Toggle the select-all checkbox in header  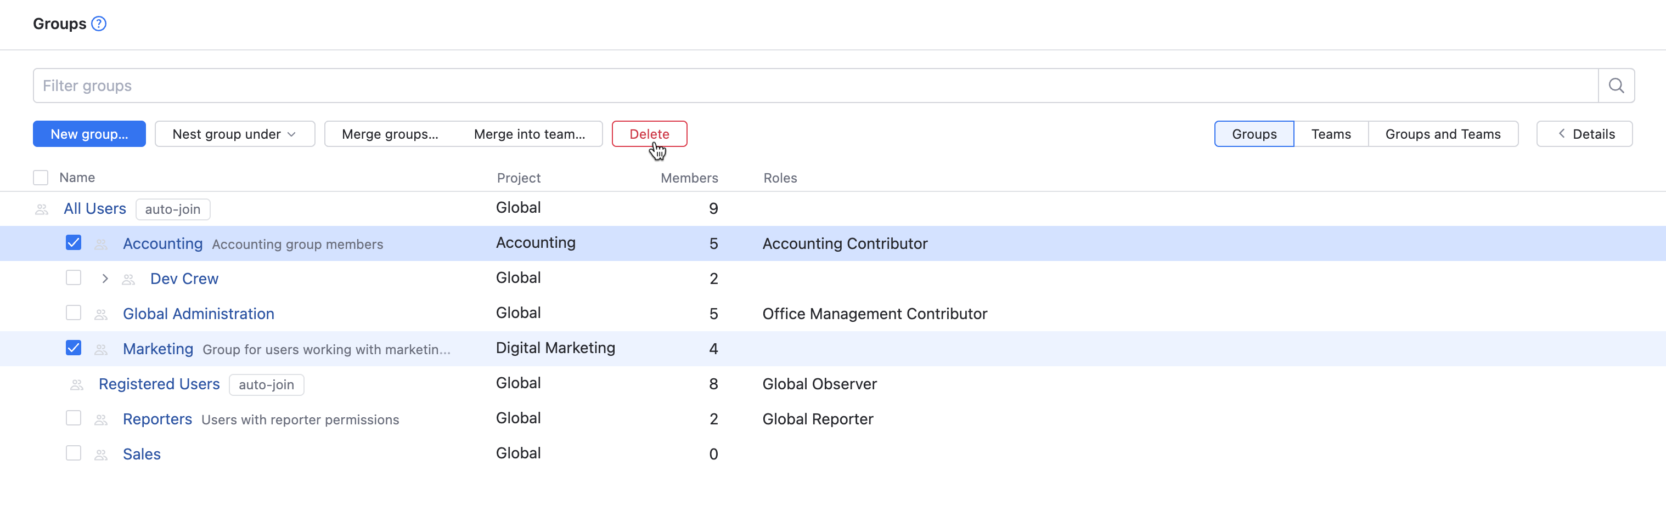coord(41,178)
